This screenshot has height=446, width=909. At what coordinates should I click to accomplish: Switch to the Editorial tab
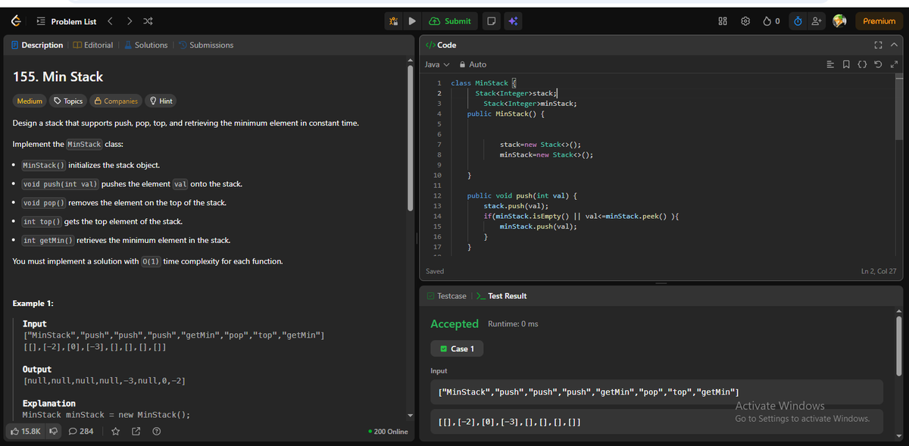93,45
